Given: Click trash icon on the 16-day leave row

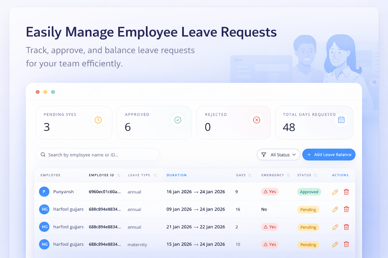Looking at the screenshot, I should coord(346,209).
